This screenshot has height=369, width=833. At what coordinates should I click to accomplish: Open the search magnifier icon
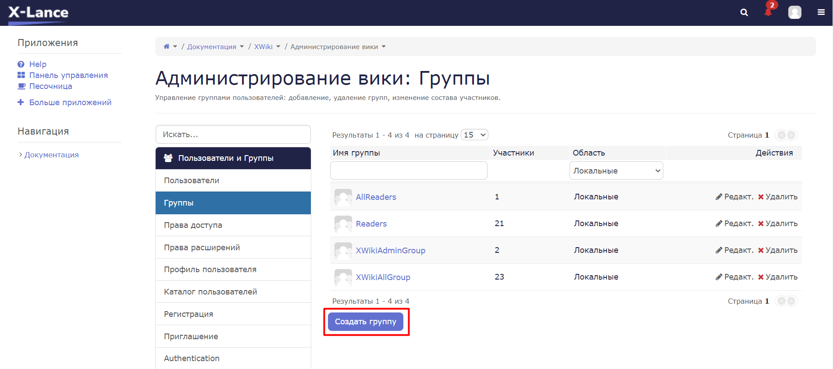744,12
